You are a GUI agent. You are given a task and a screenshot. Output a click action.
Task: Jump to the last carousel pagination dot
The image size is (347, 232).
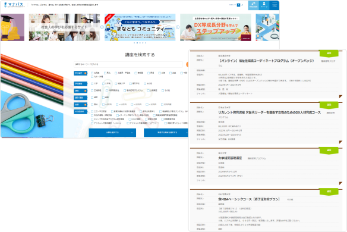click(146, 43)
